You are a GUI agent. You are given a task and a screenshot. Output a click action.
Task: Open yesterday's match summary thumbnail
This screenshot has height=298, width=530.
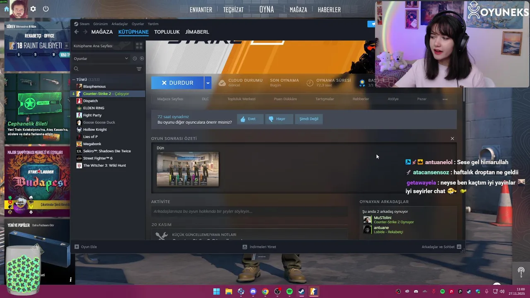pos(188,169)
